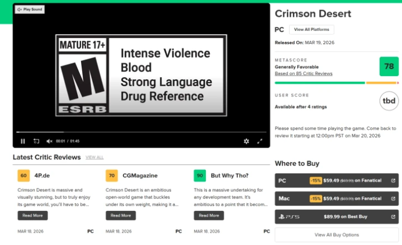Viewport: 402px width, 245px height.
Task: Pause the video trailer
Action: pos(23,141)
